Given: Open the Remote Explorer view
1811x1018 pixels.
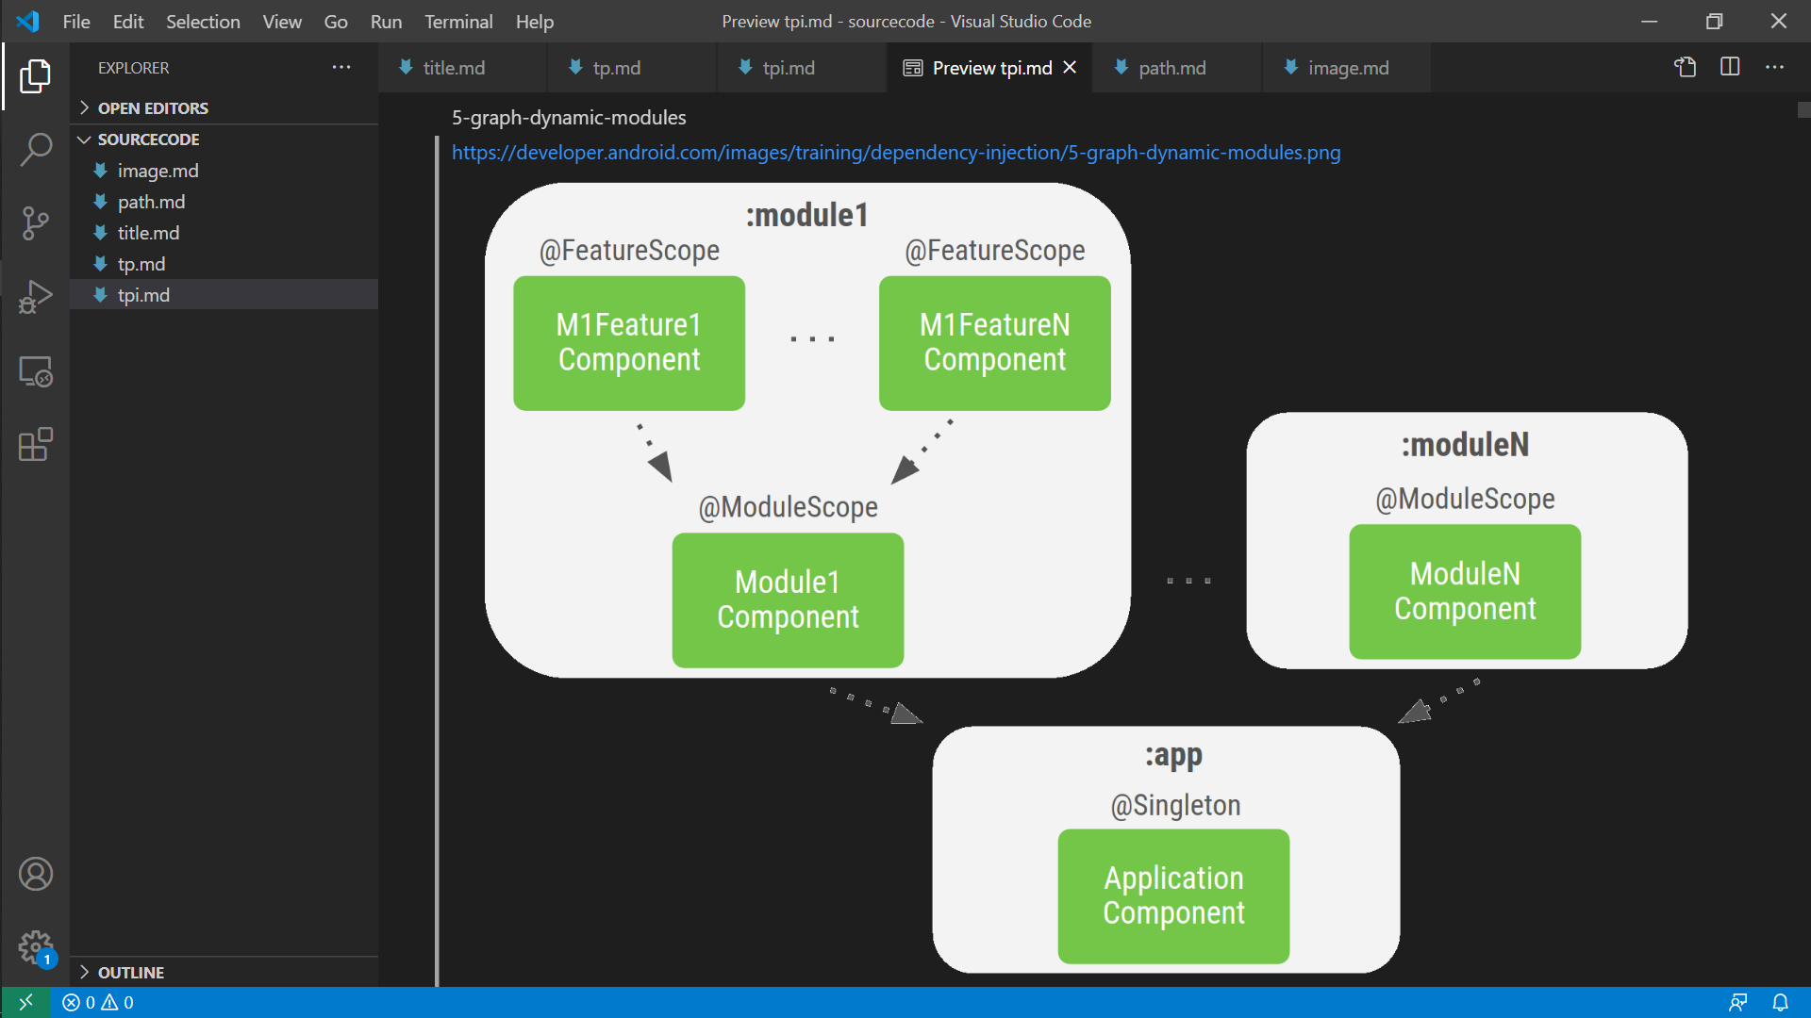Looking at the screenshot, I should click(36, 371).
